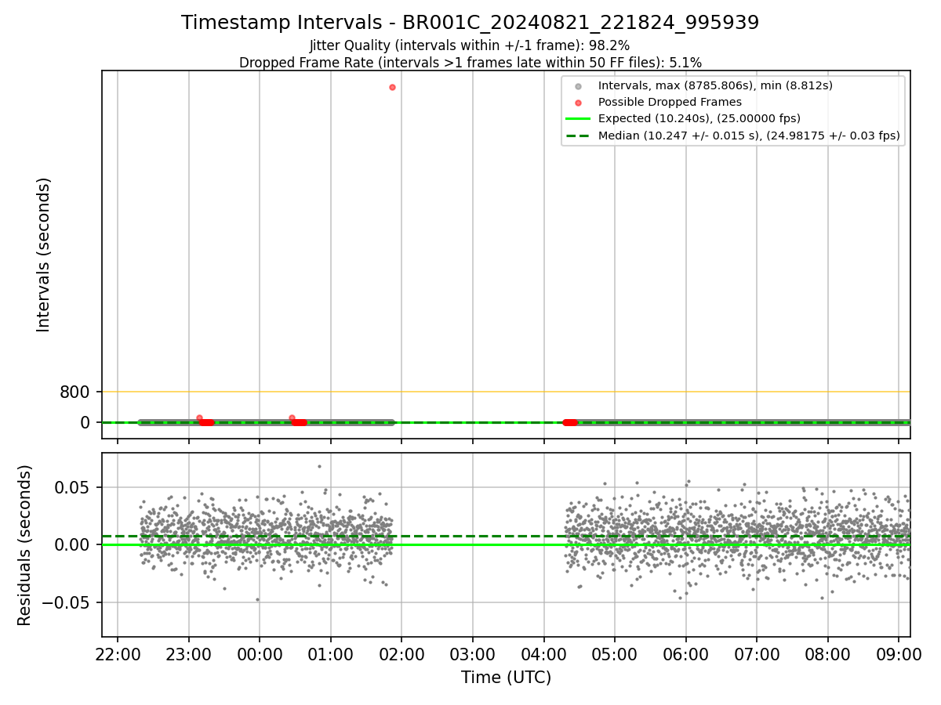Click the red outlier point near the top of the intervals plot
The image size is (941, 705).
click(x=392, y=87)
